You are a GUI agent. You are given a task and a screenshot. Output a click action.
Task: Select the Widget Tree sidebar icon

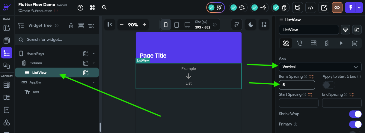coord(7,53)
